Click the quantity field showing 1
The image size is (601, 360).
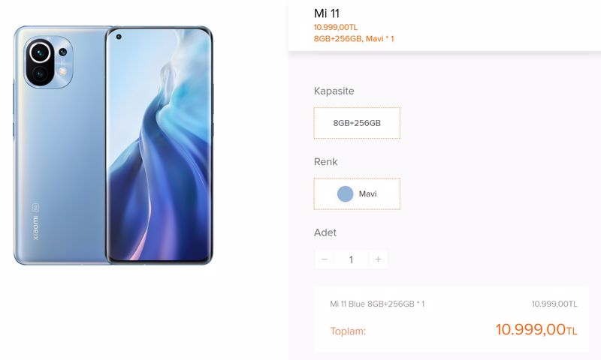[x=351, y=259]
